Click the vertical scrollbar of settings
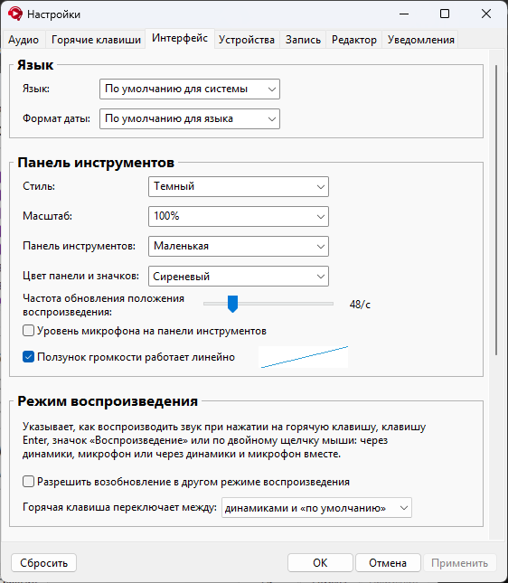 495,210
